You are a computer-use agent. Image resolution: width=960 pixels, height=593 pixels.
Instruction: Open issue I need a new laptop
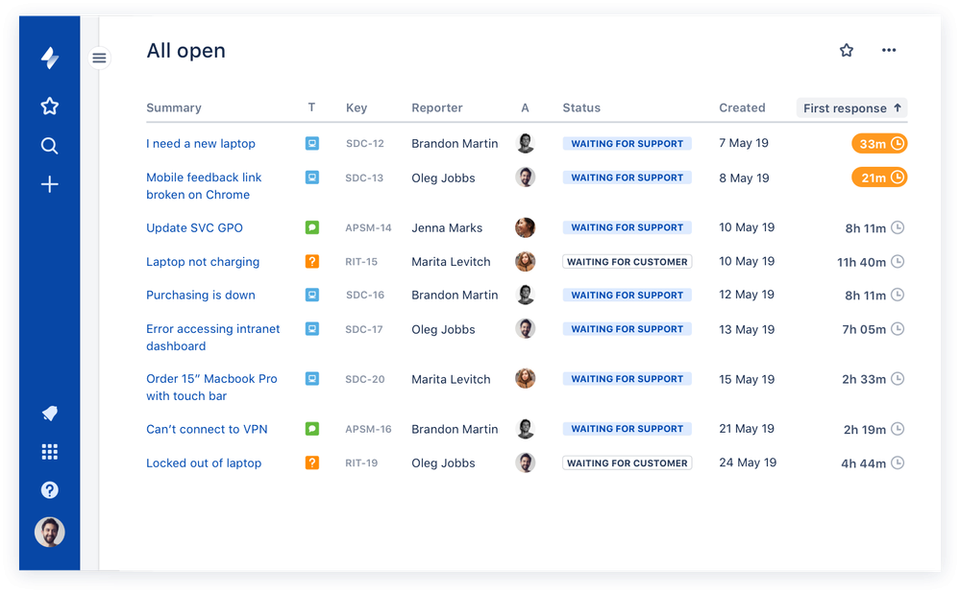pos(201,144)
